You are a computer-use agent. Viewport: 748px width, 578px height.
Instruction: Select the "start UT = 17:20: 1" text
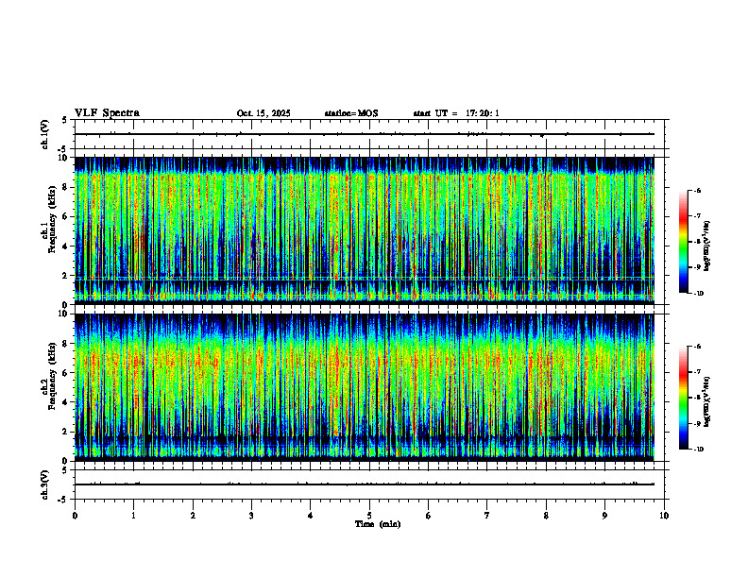pyautogui.click(x=456, y=113)
